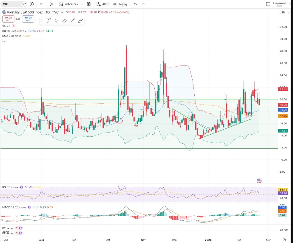Click the add symbol plus icon

coord(32,4)
